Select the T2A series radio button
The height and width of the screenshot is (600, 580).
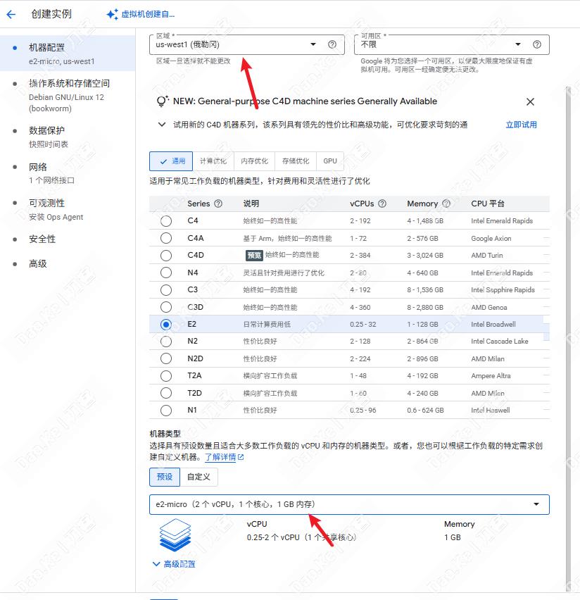pos(166,376)
